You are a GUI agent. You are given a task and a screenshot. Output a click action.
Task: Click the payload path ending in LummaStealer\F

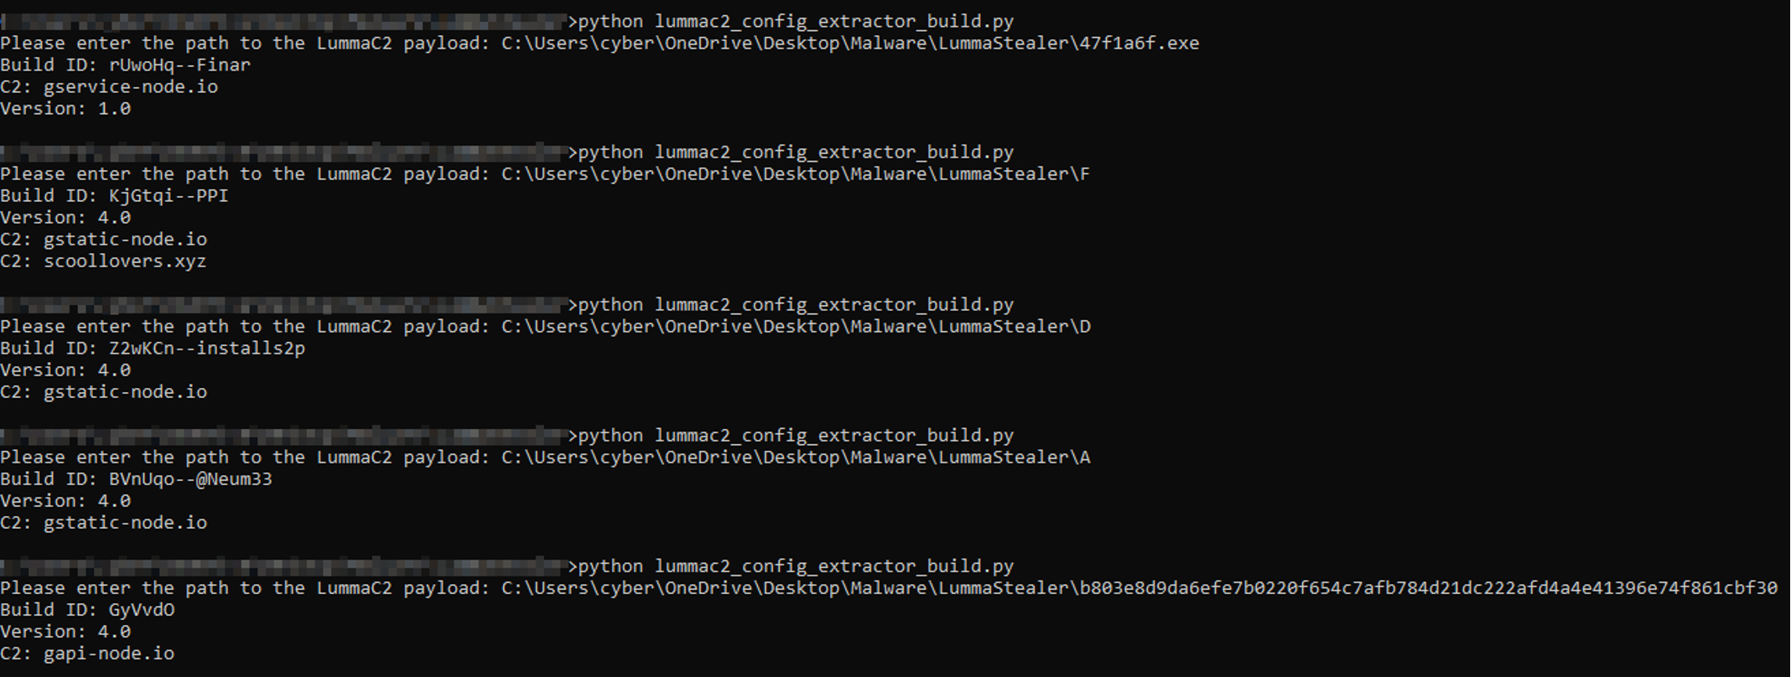point(795,174)
